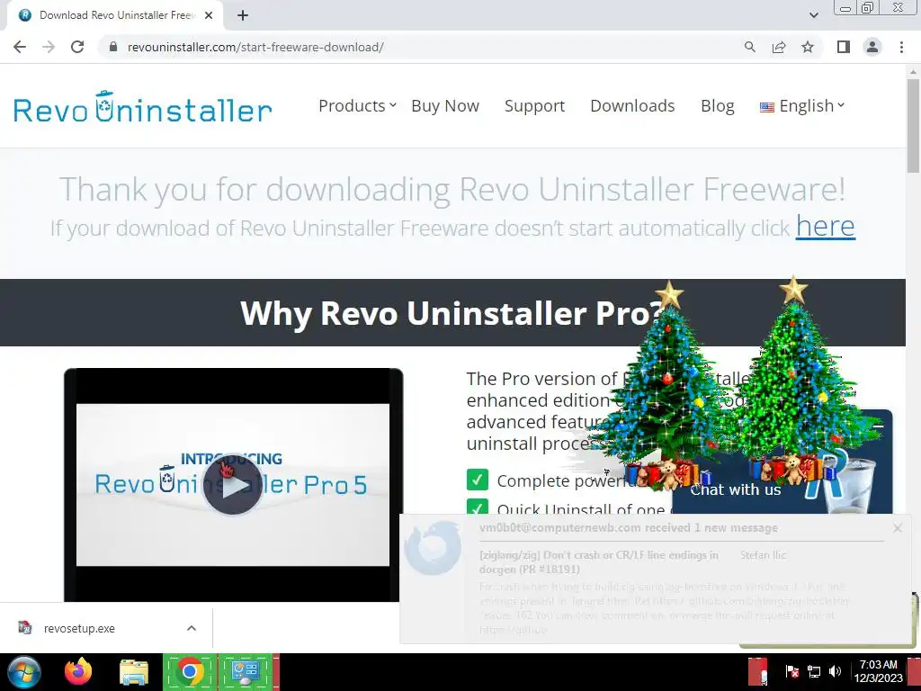Open the Support menu item

534,106
